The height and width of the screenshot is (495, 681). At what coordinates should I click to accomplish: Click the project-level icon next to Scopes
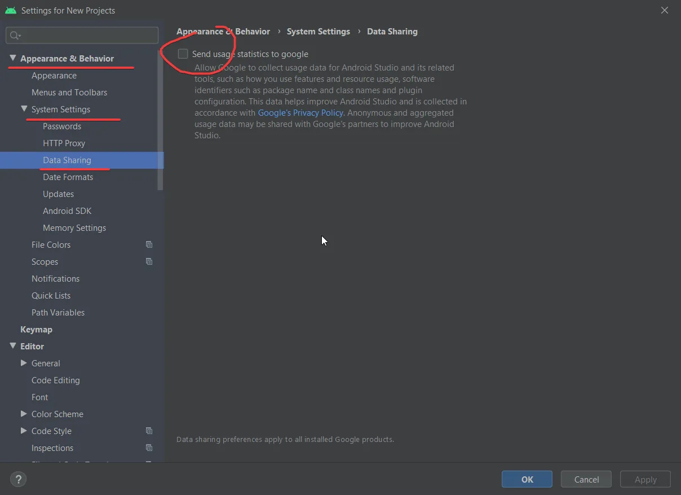149,261
